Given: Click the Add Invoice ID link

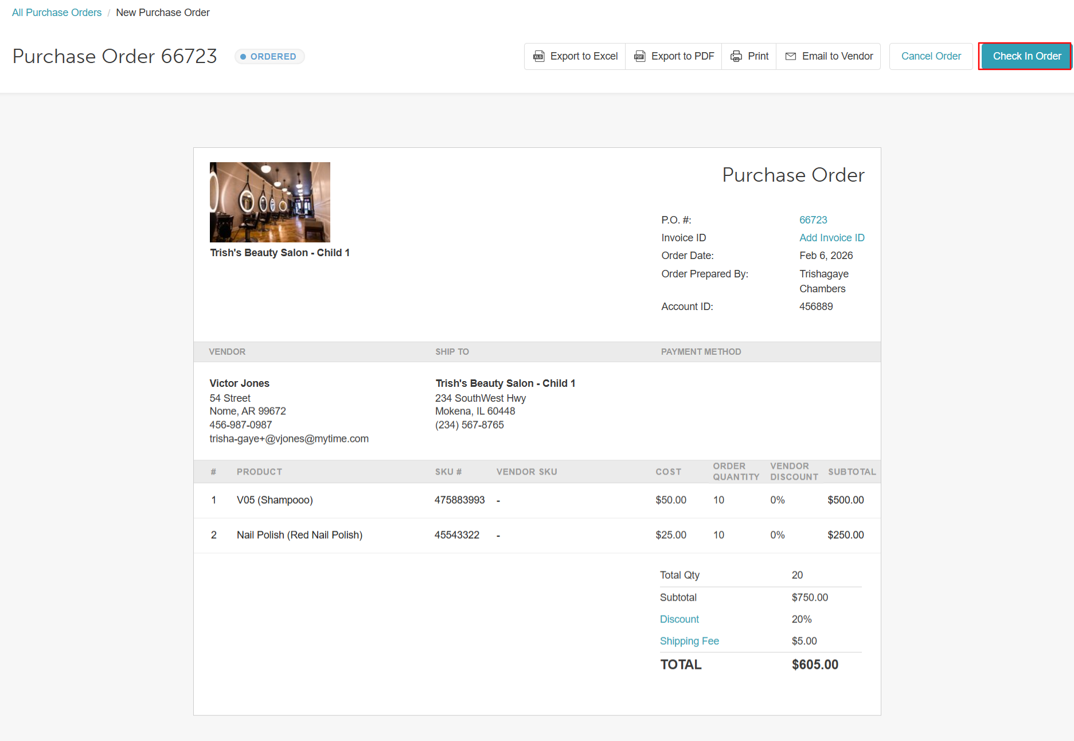Looking at the screenshot, I should pyautogui.click(x=831, y=238).
